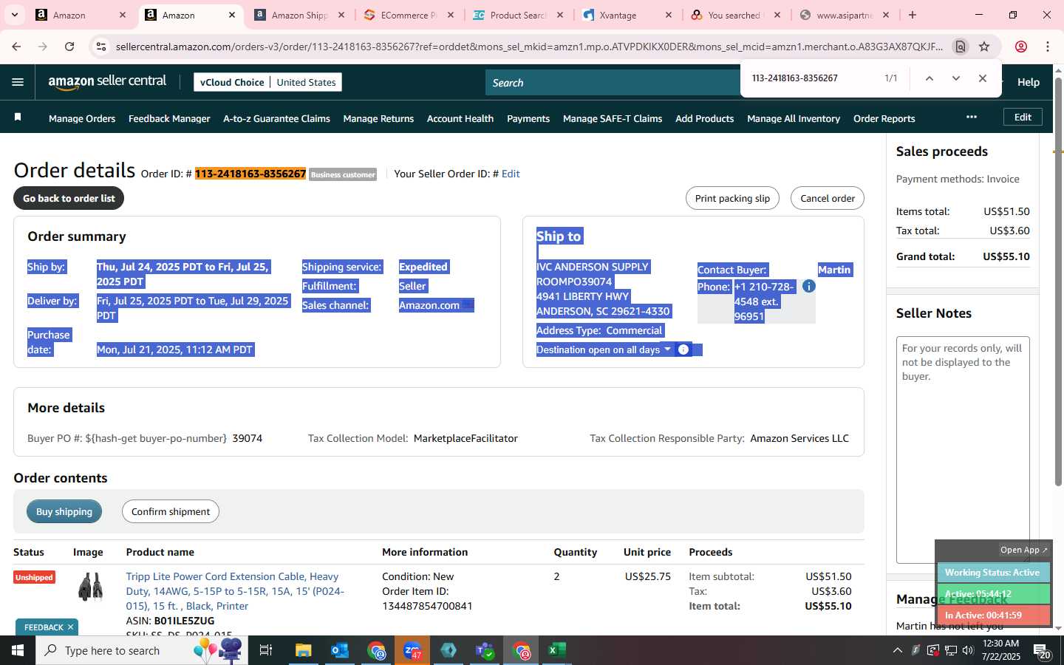
Task: Open Manage All Inventory menu item
Action: (794, 118)
